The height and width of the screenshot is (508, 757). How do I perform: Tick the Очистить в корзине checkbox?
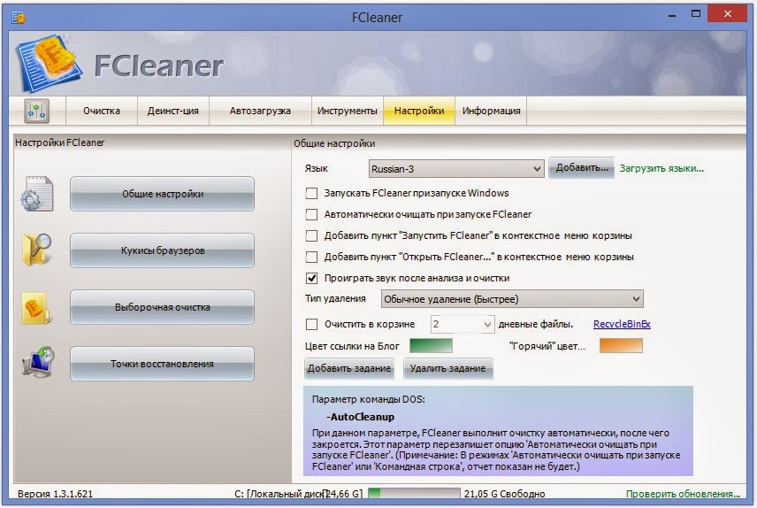pyautogui.click(x=311, y=324)
